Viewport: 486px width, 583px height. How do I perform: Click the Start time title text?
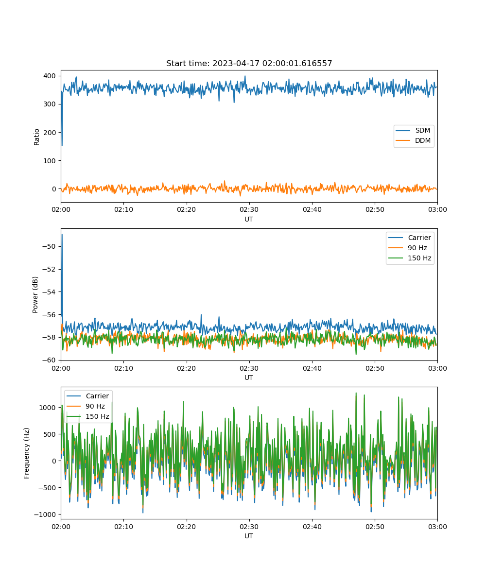point(249,64)
